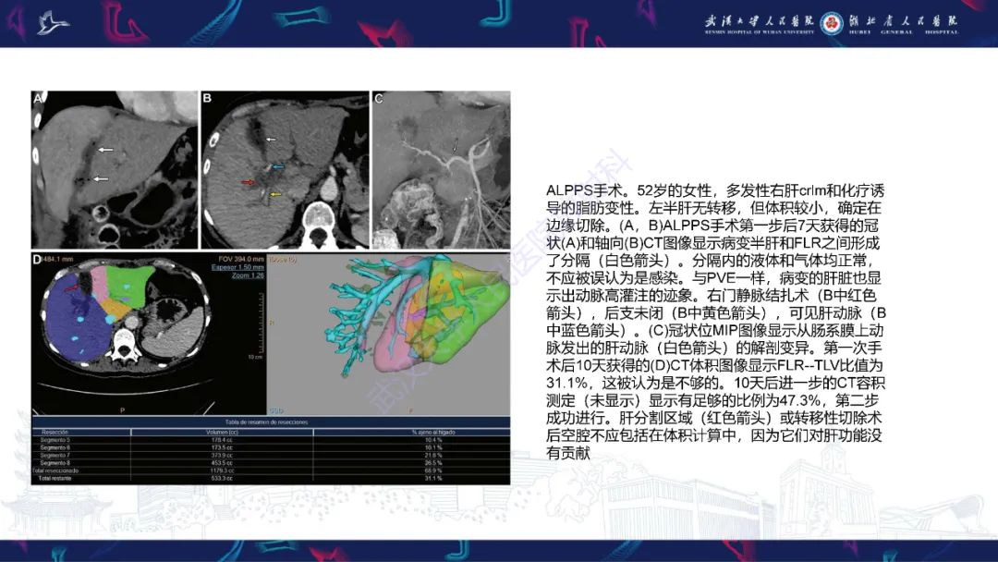Click the cyan vessel tree in the 3D view
Screen dimensions: 998x562
pyautogui.click(x=366, y=312)
